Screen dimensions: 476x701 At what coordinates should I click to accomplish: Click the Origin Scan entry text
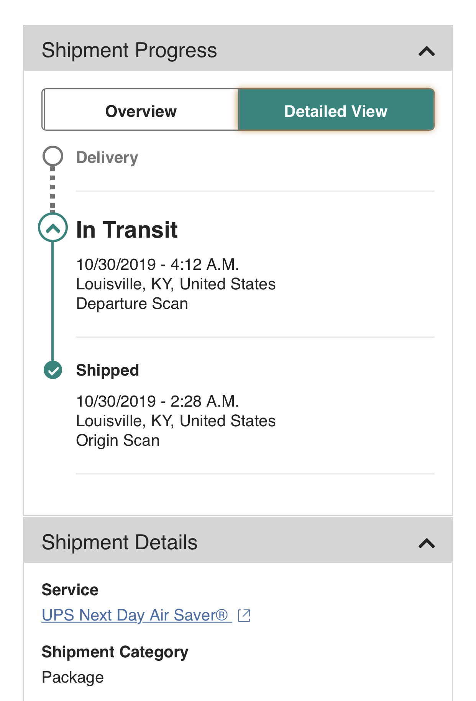pyautogui.click(x=118, y=440)
